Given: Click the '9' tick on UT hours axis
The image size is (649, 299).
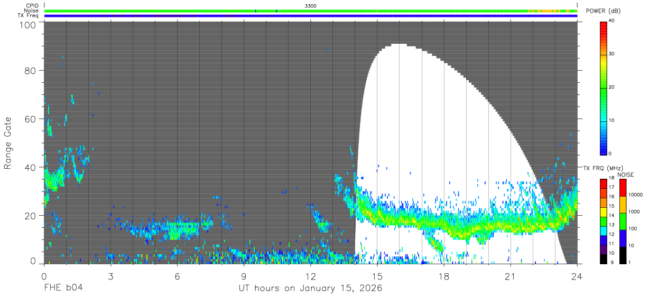Looking at the screenshot, I should coord(244,276).
